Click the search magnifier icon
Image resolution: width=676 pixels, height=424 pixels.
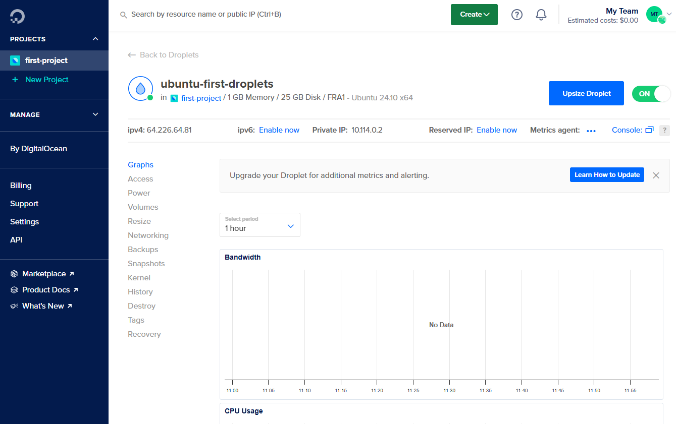pyautogui.click(x=123, y=15)
